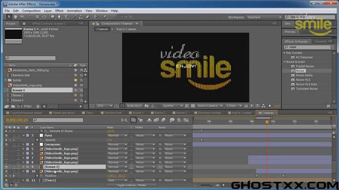Switch to the Random text timeline tab
This screenshot has width=339, height=190.
[x=111, y=113]
